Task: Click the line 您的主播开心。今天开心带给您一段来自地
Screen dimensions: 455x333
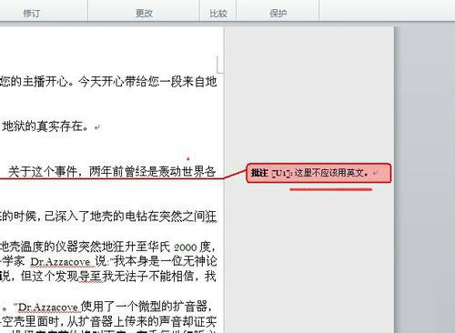Action: pos(108,81)
